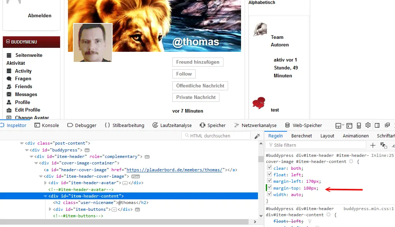Click the markup panel vertical scrollbar
Viewport: 395px width, 227px height.
click(261, 180)
